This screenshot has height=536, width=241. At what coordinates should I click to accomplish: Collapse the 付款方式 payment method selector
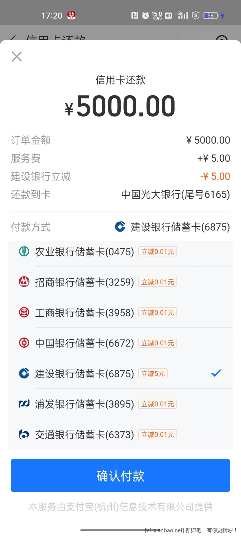coord(173,227)
